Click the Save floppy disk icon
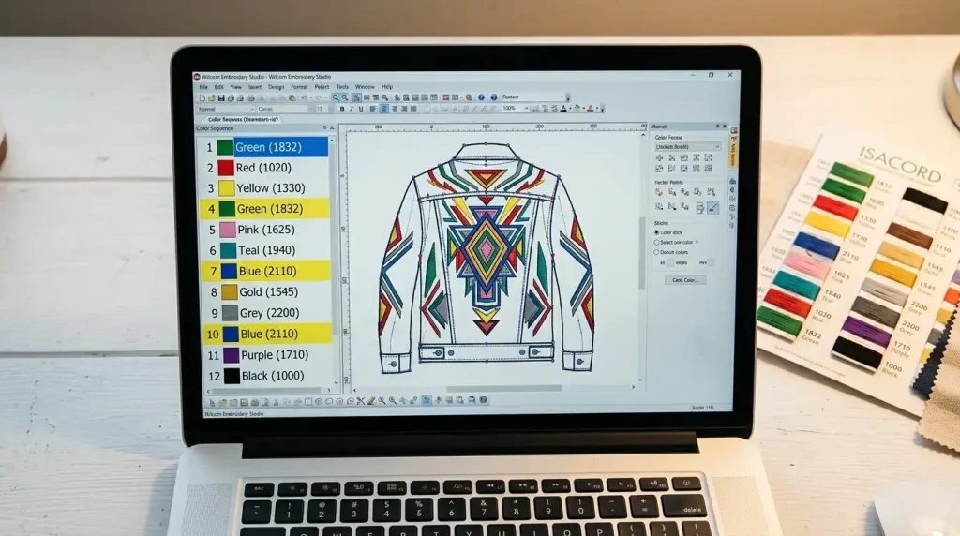 pyautogui.click(x=221, y=97)
